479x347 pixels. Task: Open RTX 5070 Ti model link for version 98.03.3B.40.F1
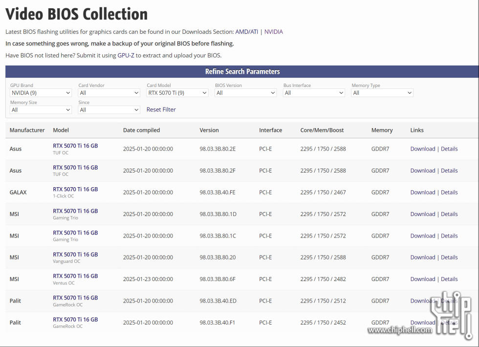coord(75,319)
